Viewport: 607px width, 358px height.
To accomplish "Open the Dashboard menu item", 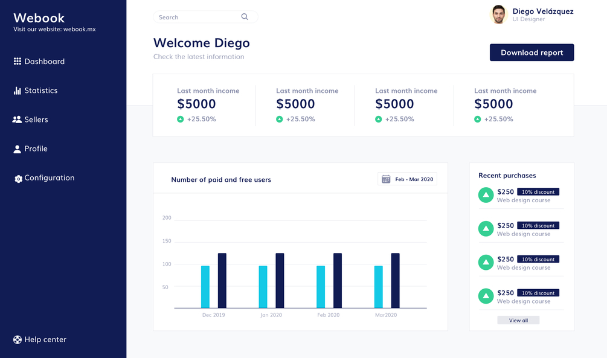I will 39,62.
